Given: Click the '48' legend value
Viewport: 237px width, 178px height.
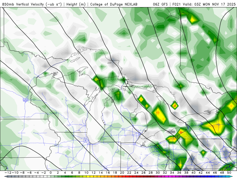Looking at the screenshot, I should tap(222, 173).
